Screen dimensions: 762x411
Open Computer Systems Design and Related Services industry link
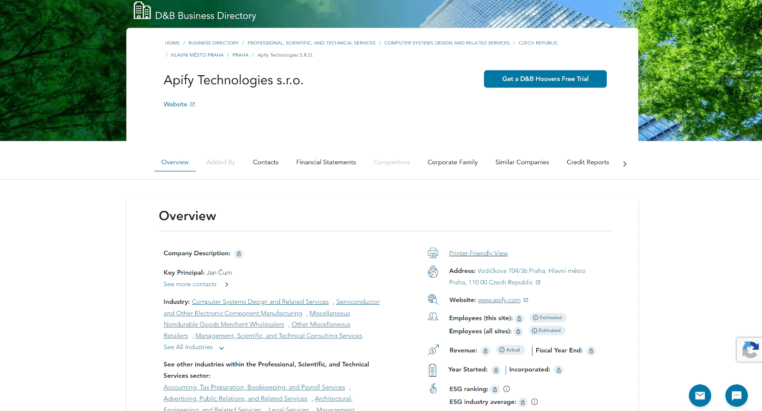pyautogui.click(x=260, y=302)
